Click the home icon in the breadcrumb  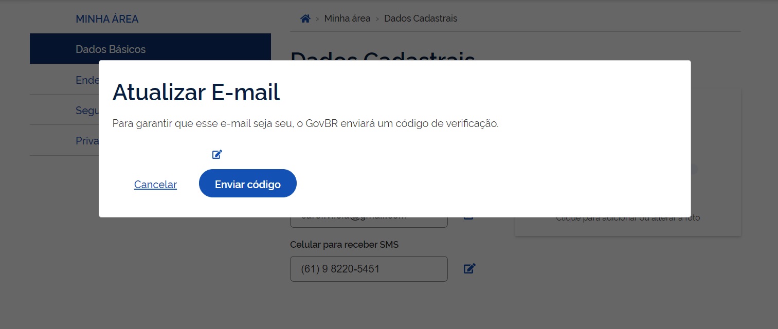tap(305, 18)
